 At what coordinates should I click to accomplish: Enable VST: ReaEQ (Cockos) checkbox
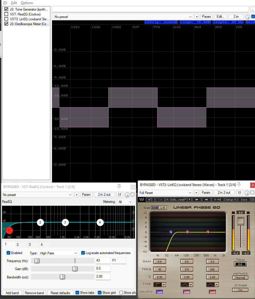coord(6,14)
